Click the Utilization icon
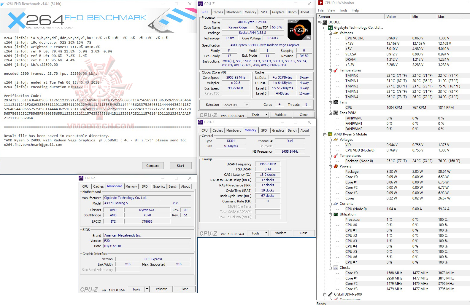Screen dimensions: 470x305 coord(336,214)
